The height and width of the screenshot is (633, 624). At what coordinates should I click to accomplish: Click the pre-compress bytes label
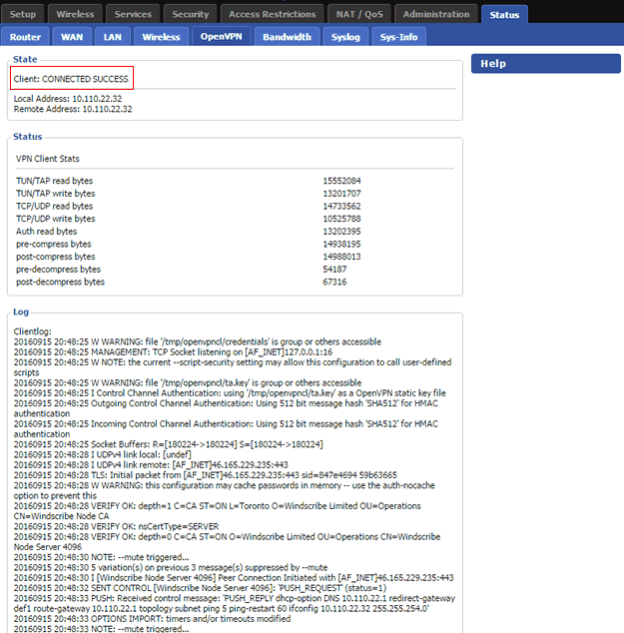click(54, 244)
